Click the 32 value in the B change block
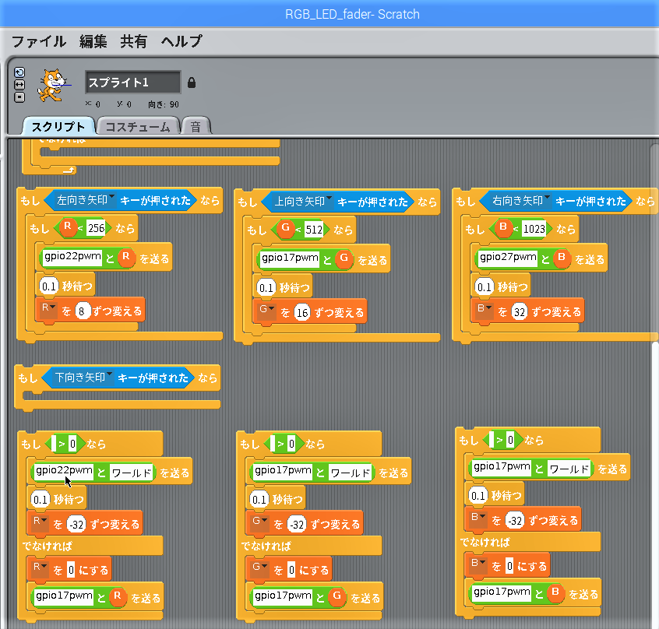 [520, 312]
